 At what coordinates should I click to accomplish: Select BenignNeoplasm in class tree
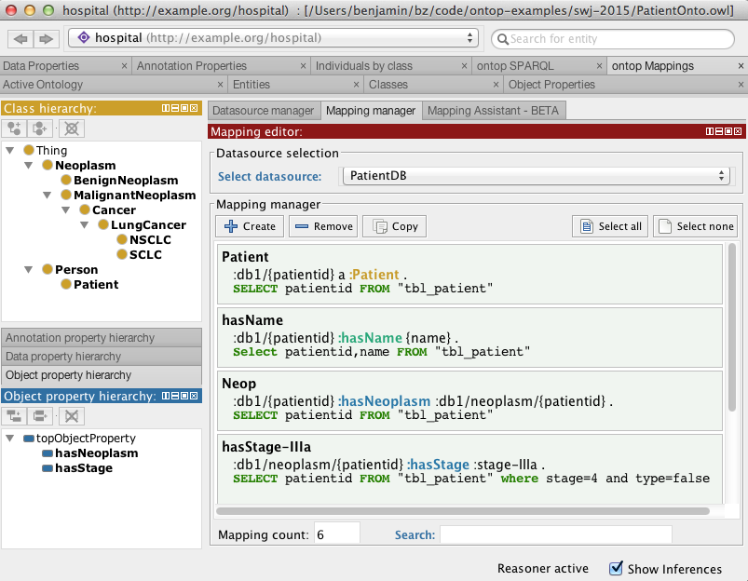pyautogui.click(x=126, y=180)
